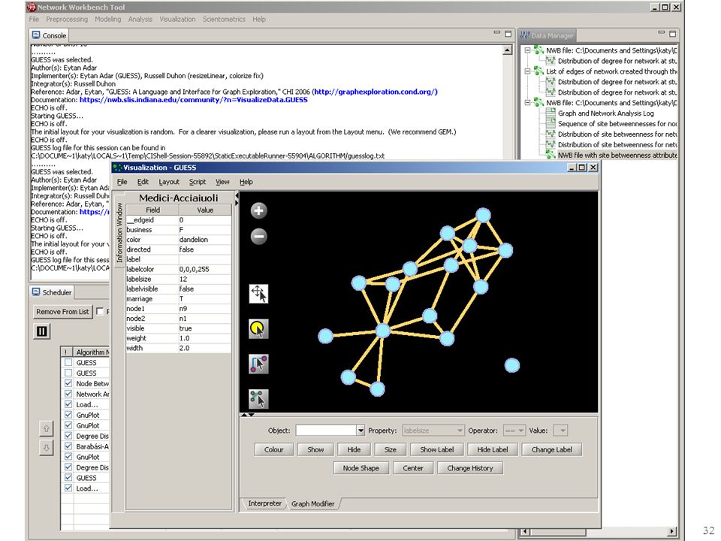Click the Change Label button
The height and width of the screenshot is (541, 721).
pyautogui.click(x=552, y=449)
